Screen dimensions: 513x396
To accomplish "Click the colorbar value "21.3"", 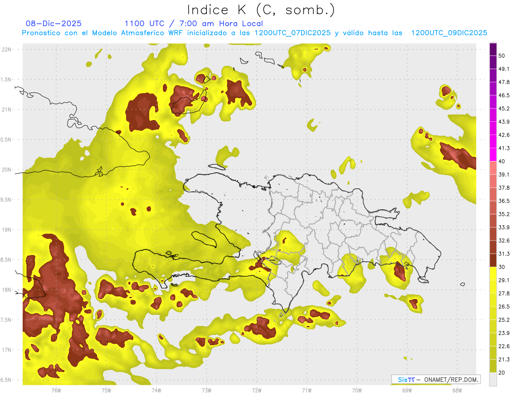I will (x=504, y=359).
